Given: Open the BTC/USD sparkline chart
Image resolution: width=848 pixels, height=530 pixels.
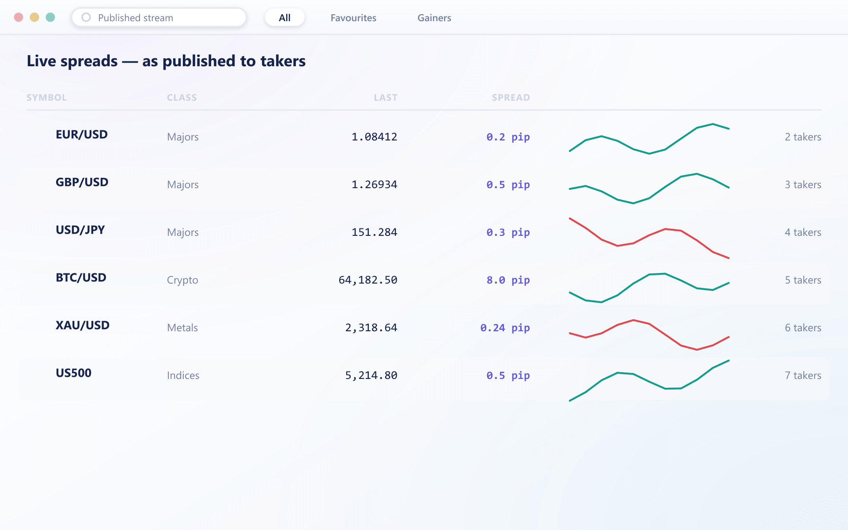Looking at the screenshot, I should [x=649, y=288].
